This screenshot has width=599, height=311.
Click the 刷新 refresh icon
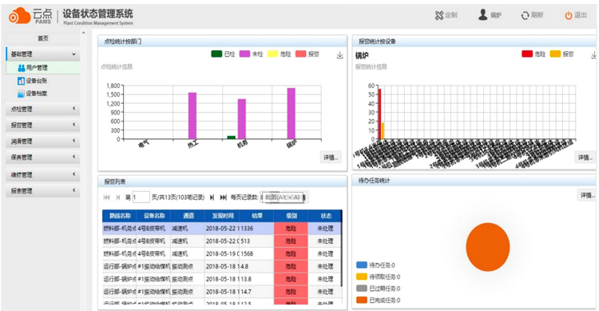point(526,15)
